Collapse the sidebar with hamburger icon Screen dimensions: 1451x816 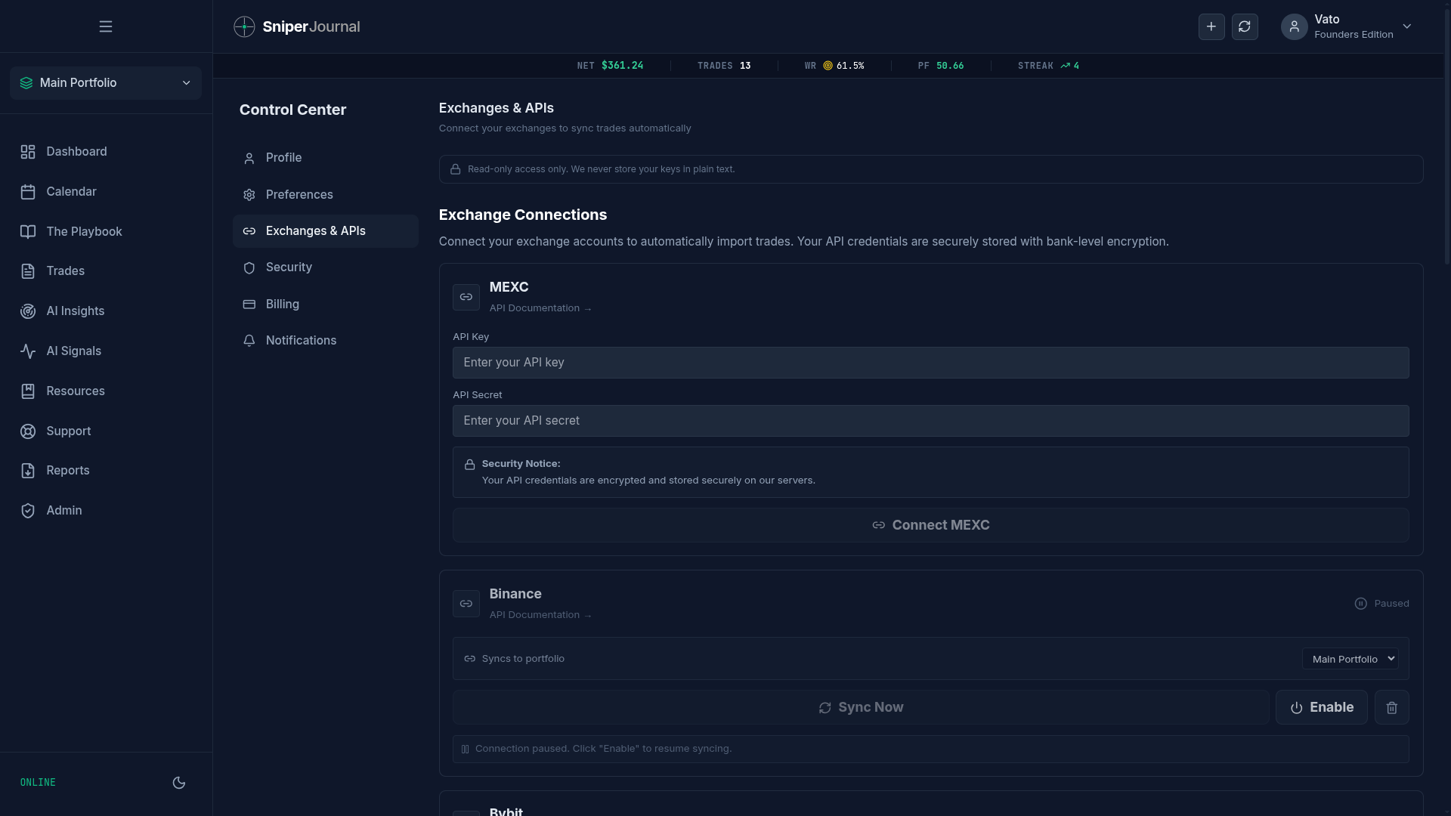tap(106, 26)
